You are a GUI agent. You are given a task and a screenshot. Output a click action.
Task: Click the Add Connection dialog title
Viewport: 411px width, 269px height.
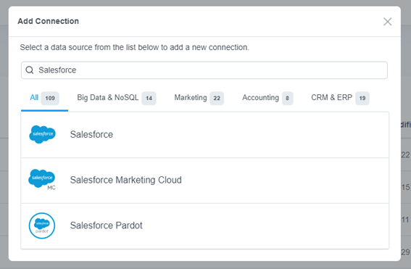[49, 21]
